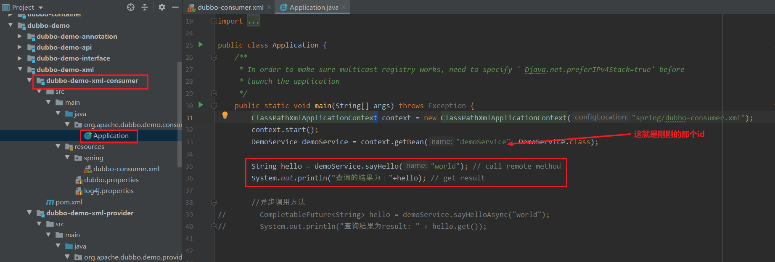775x262 pixels.
Task: Click the Project tree vertical scrollbar
Action: pos(180,114)
